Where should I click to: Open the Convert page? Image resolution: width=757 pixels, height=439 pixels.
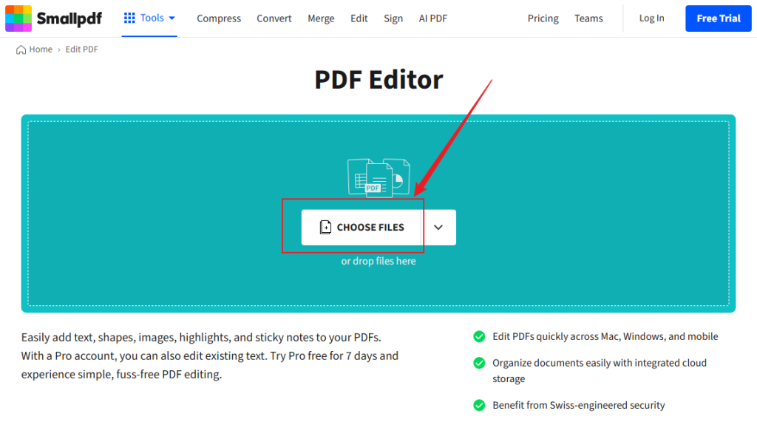274,18
